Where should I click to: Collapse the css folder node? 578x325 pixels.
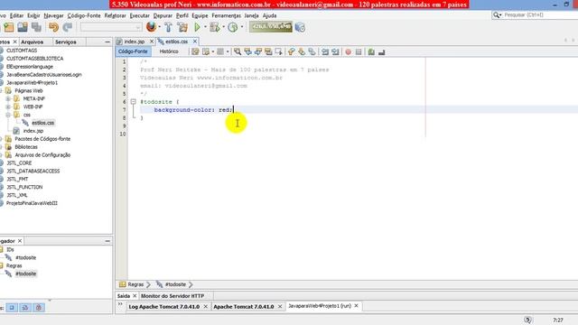coord(8,115)
